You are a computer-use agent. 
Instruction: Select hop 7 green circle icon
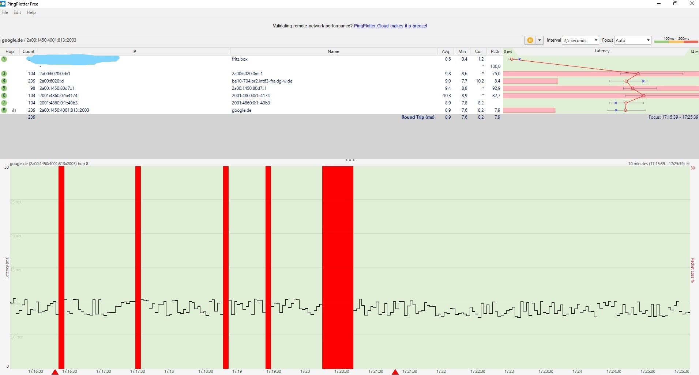pos(4,103)
